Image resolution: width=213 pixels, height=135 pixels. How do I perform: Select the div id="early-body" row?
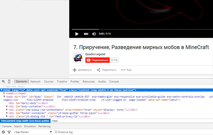point(28,103)
